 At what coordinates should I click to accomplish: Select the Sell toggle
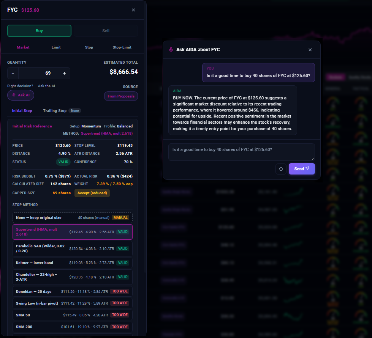[x=106, y=31]
